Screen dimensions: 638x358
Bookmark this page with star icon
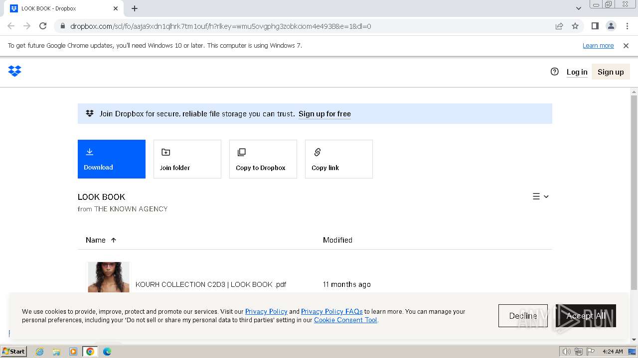pyautogui.click(x=575, y=26)
